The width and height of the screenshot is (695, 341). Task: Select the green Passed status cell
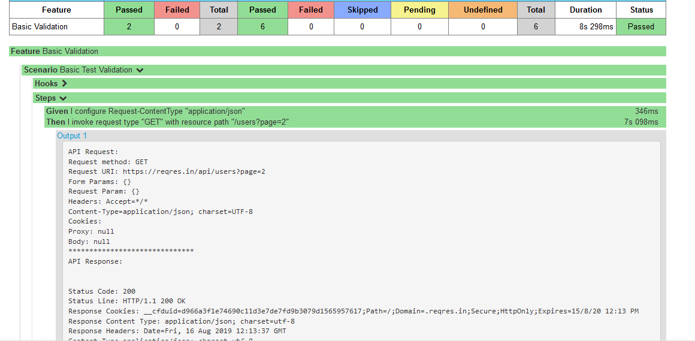point(641,26)
